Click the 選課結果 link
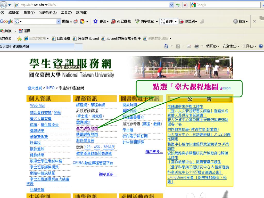 click(37, 131)
